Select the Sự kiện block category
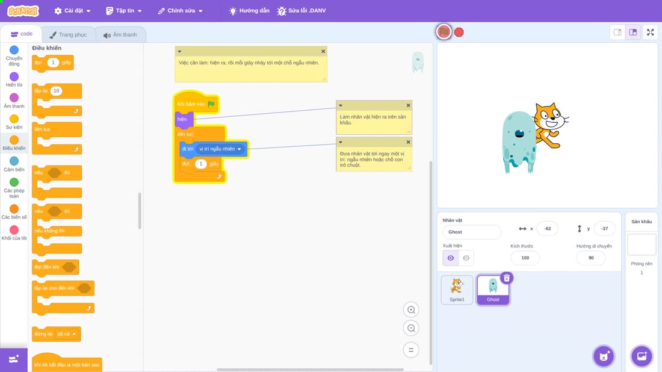 coord(14,122)
